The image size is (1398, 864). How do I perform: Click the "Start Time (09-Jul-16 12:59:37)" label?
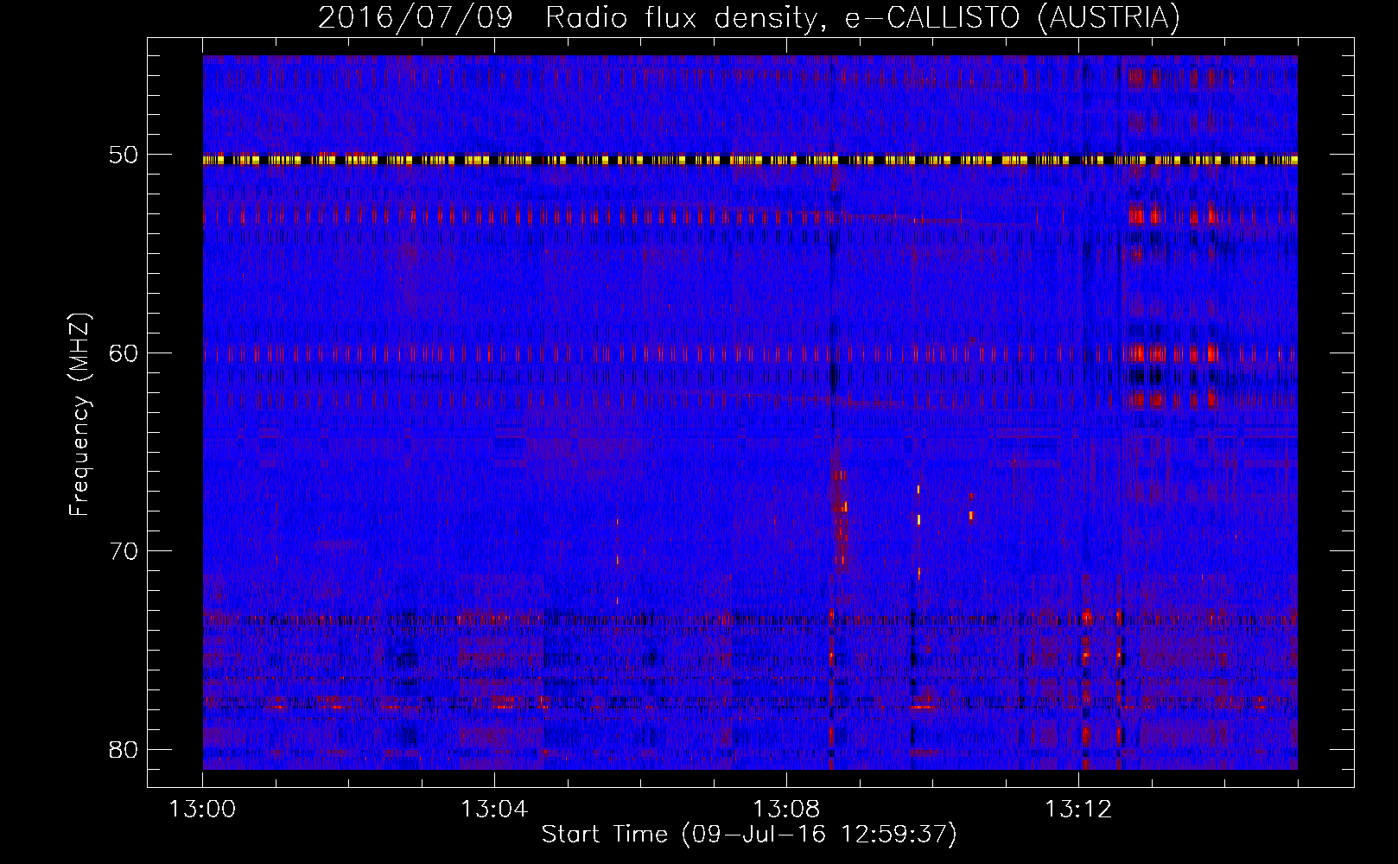coord(749,835)
